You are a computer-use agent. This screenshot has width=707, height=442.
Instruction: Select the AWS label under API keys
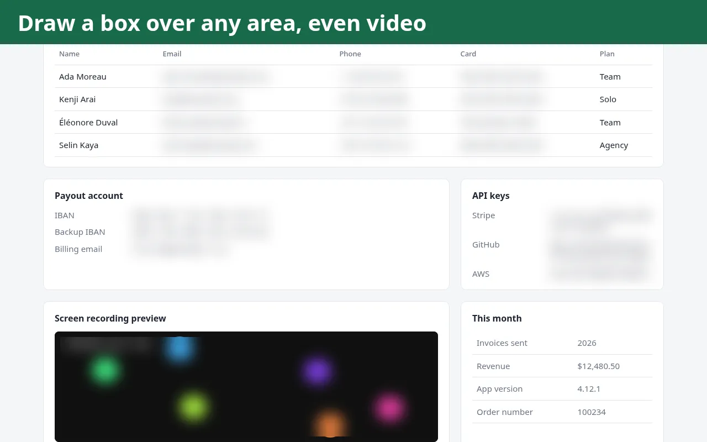click(x=481, y=274)
